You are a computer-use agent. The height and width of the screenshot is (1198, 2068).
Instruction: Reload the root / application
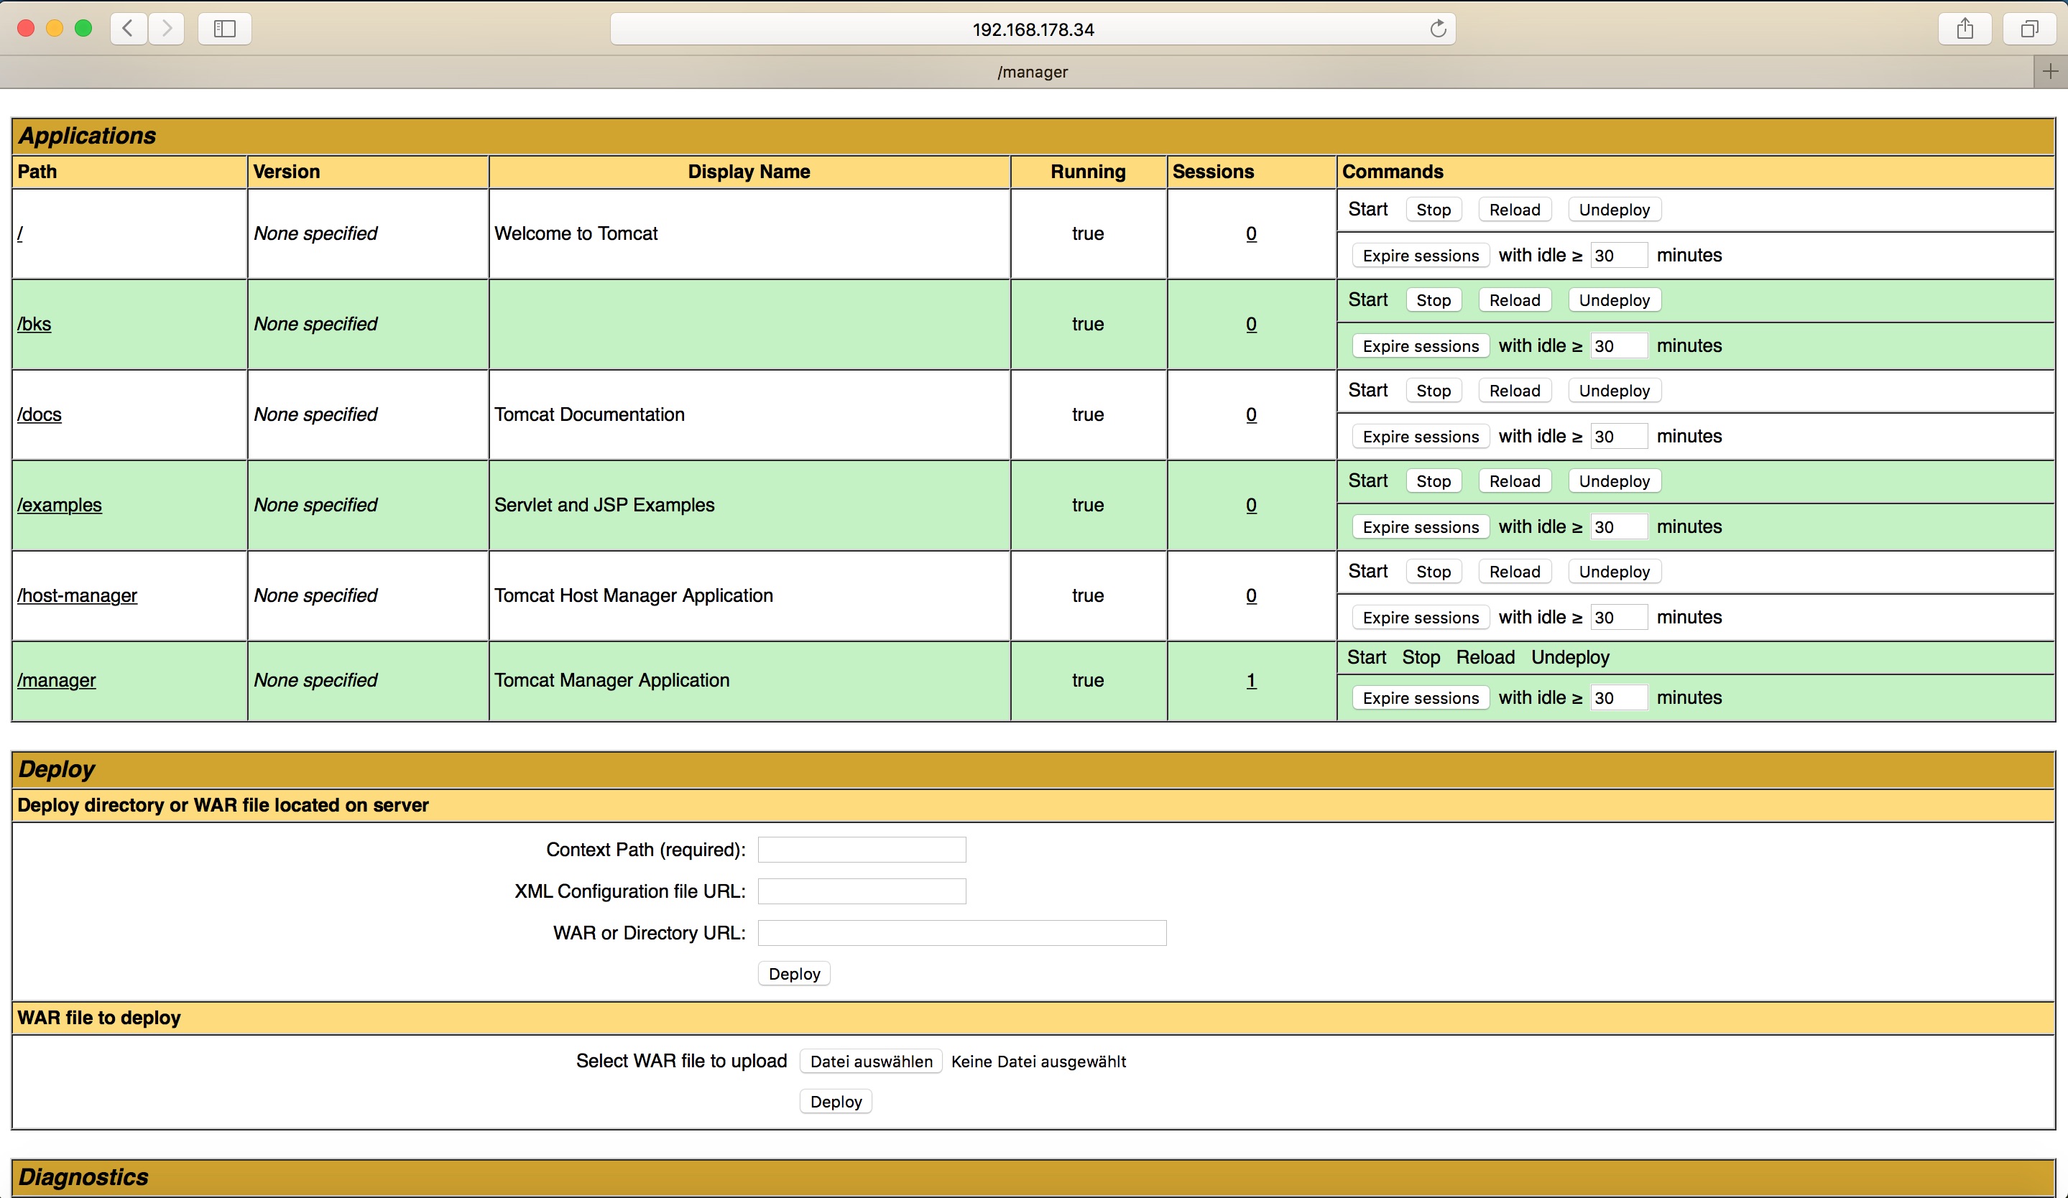point(1515,210)
